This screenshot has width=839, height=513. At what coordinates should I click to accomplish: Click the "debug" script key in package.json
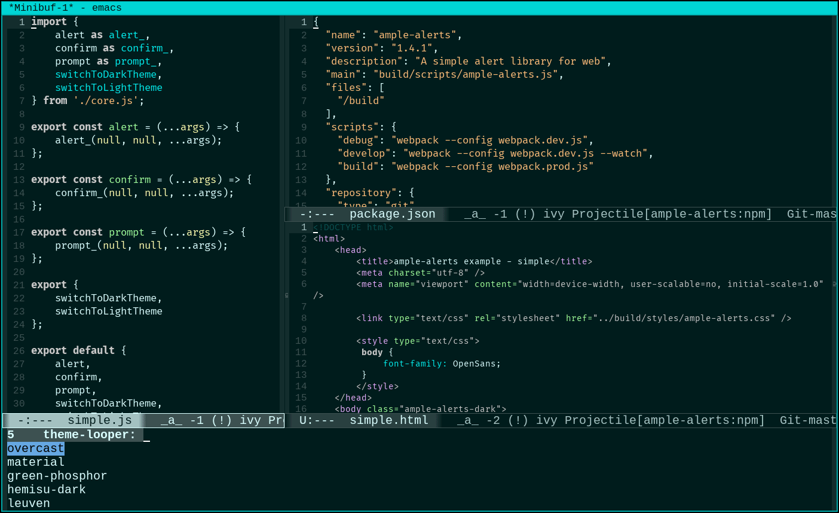pos(359,140)
